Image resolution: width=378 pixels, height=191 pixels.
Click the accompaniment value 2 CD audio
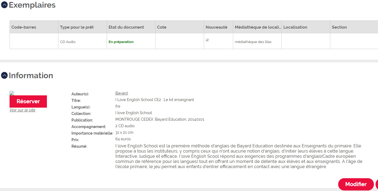coord(125,126)
